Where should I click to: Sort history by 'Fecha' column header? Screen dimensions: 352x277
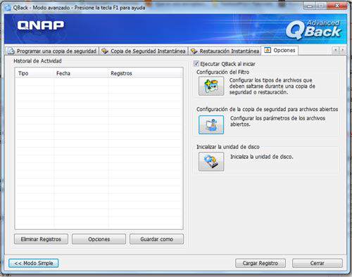click(81, 73)
